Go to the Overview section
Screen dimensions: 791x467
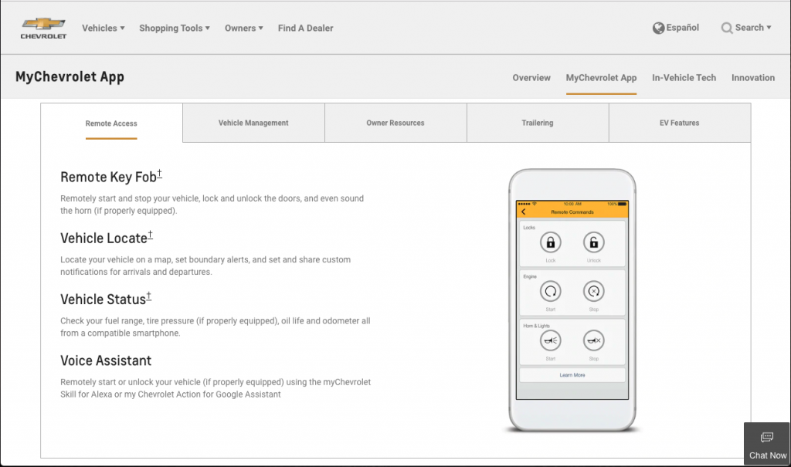(x=531, y=78)
